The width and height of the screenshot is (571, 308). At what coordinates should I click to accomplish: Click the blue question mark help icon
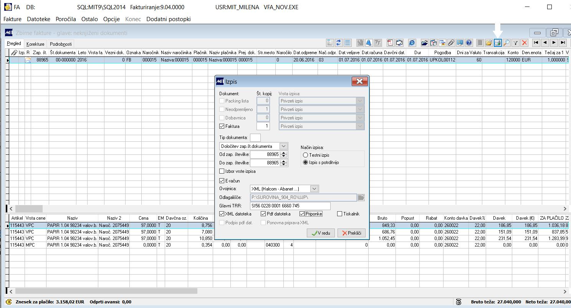coord(468,43)
